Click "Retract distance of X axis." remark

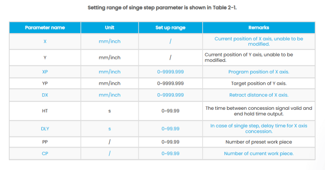pos(259,95)
